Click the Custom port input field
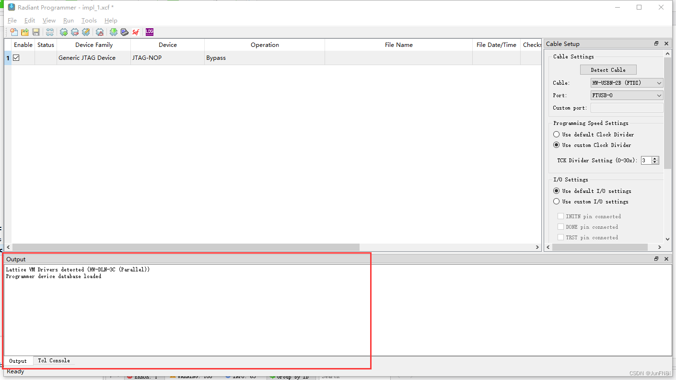Image resolution: width=676 pixels, height=380 pixels. pyautogui.click(x=627, y=108)
